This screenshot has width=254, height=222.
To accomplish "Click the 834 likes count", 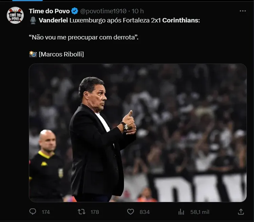I will [x=144, y=212].
